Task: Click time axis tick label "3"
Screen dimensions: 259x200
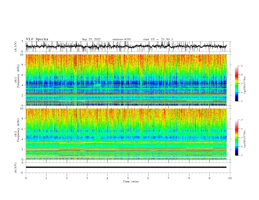Action: point(87,178)
